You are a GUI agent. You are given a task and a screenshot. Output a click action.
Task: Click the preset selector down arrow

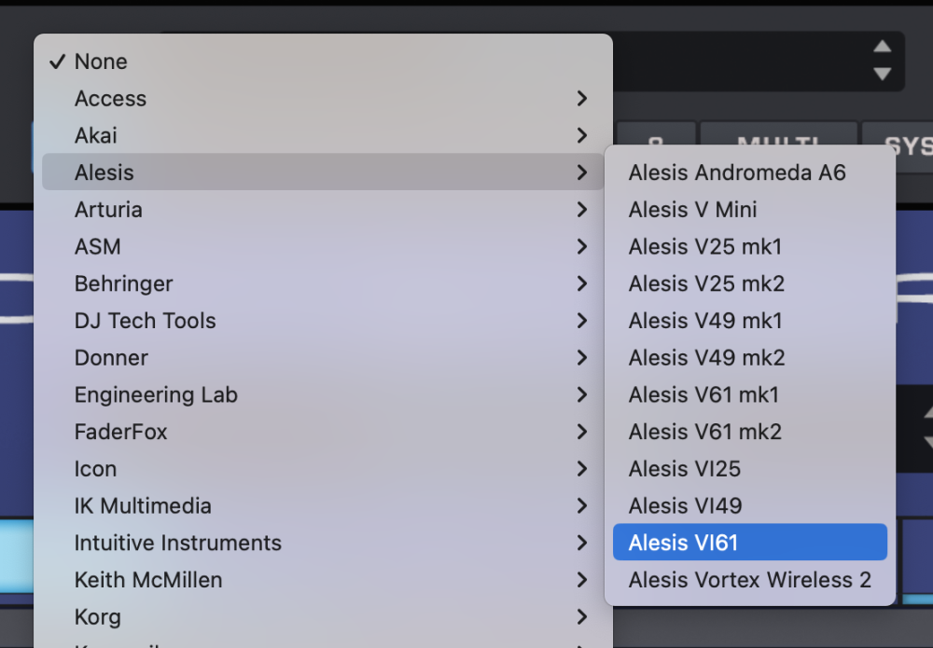click(882, 74)
